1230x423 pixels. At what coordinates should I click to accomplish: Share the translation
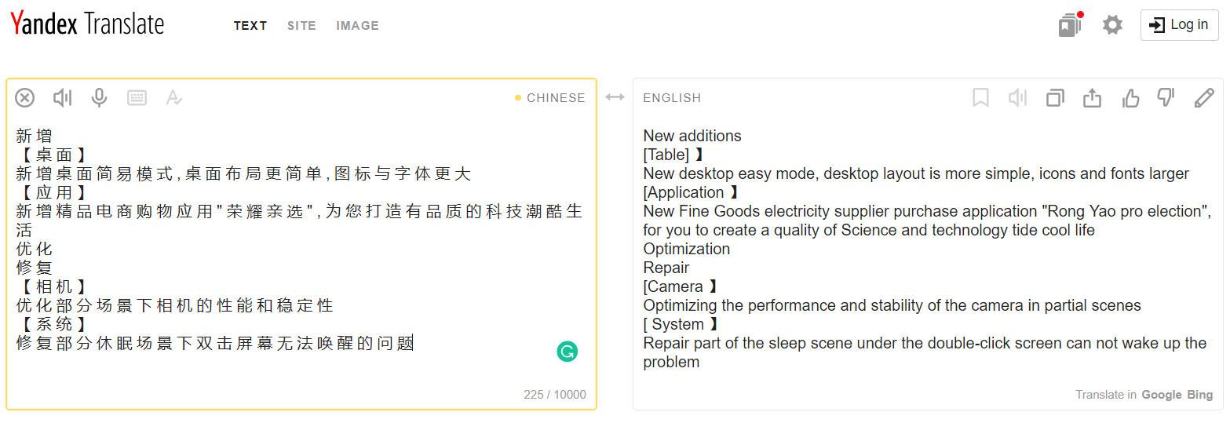point(1093,98)
